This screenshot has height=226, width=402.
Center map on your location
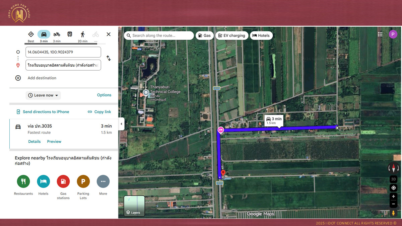click(394, 188)
